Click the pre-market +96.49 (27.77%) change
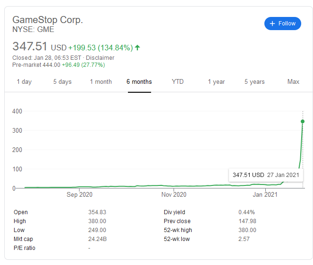Screen dimensions: 313x265 click(x=84, y=65)
